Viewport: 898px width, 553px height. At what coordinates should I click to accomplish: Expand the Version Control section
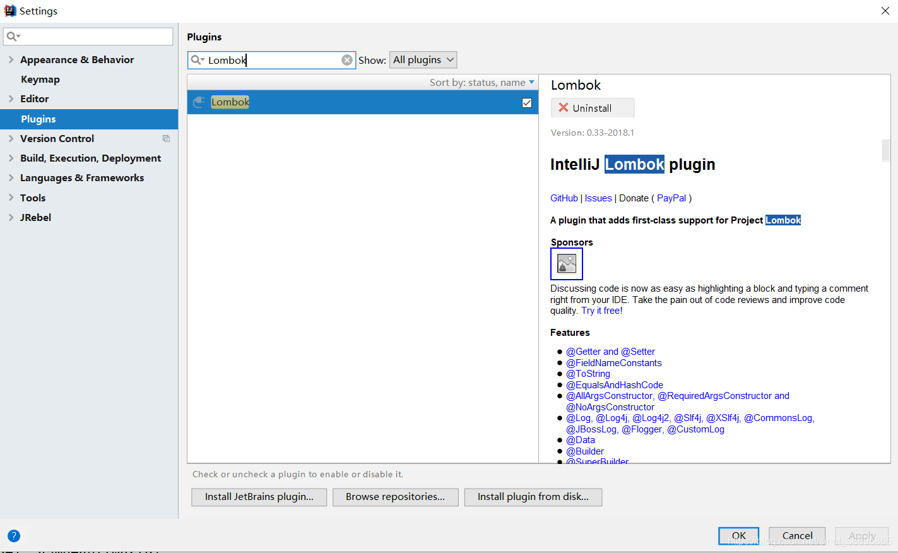point(11,139)
